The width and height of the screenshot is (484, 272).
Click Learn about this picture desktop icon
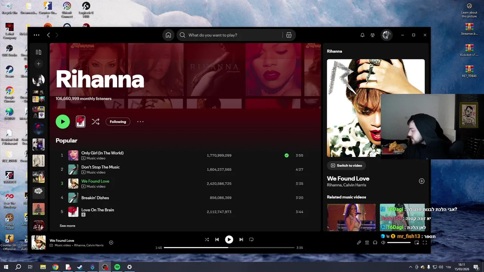click(x=469, y=11)
